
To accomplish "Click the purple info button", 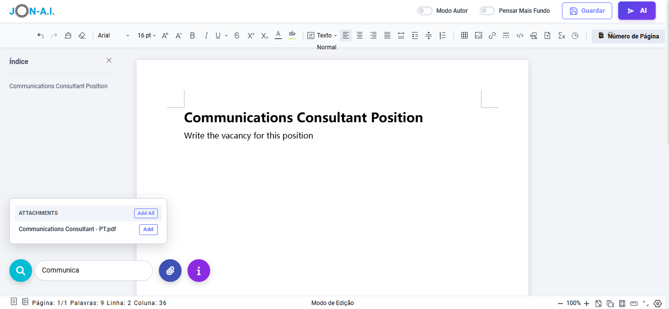I will pos(199,271).
